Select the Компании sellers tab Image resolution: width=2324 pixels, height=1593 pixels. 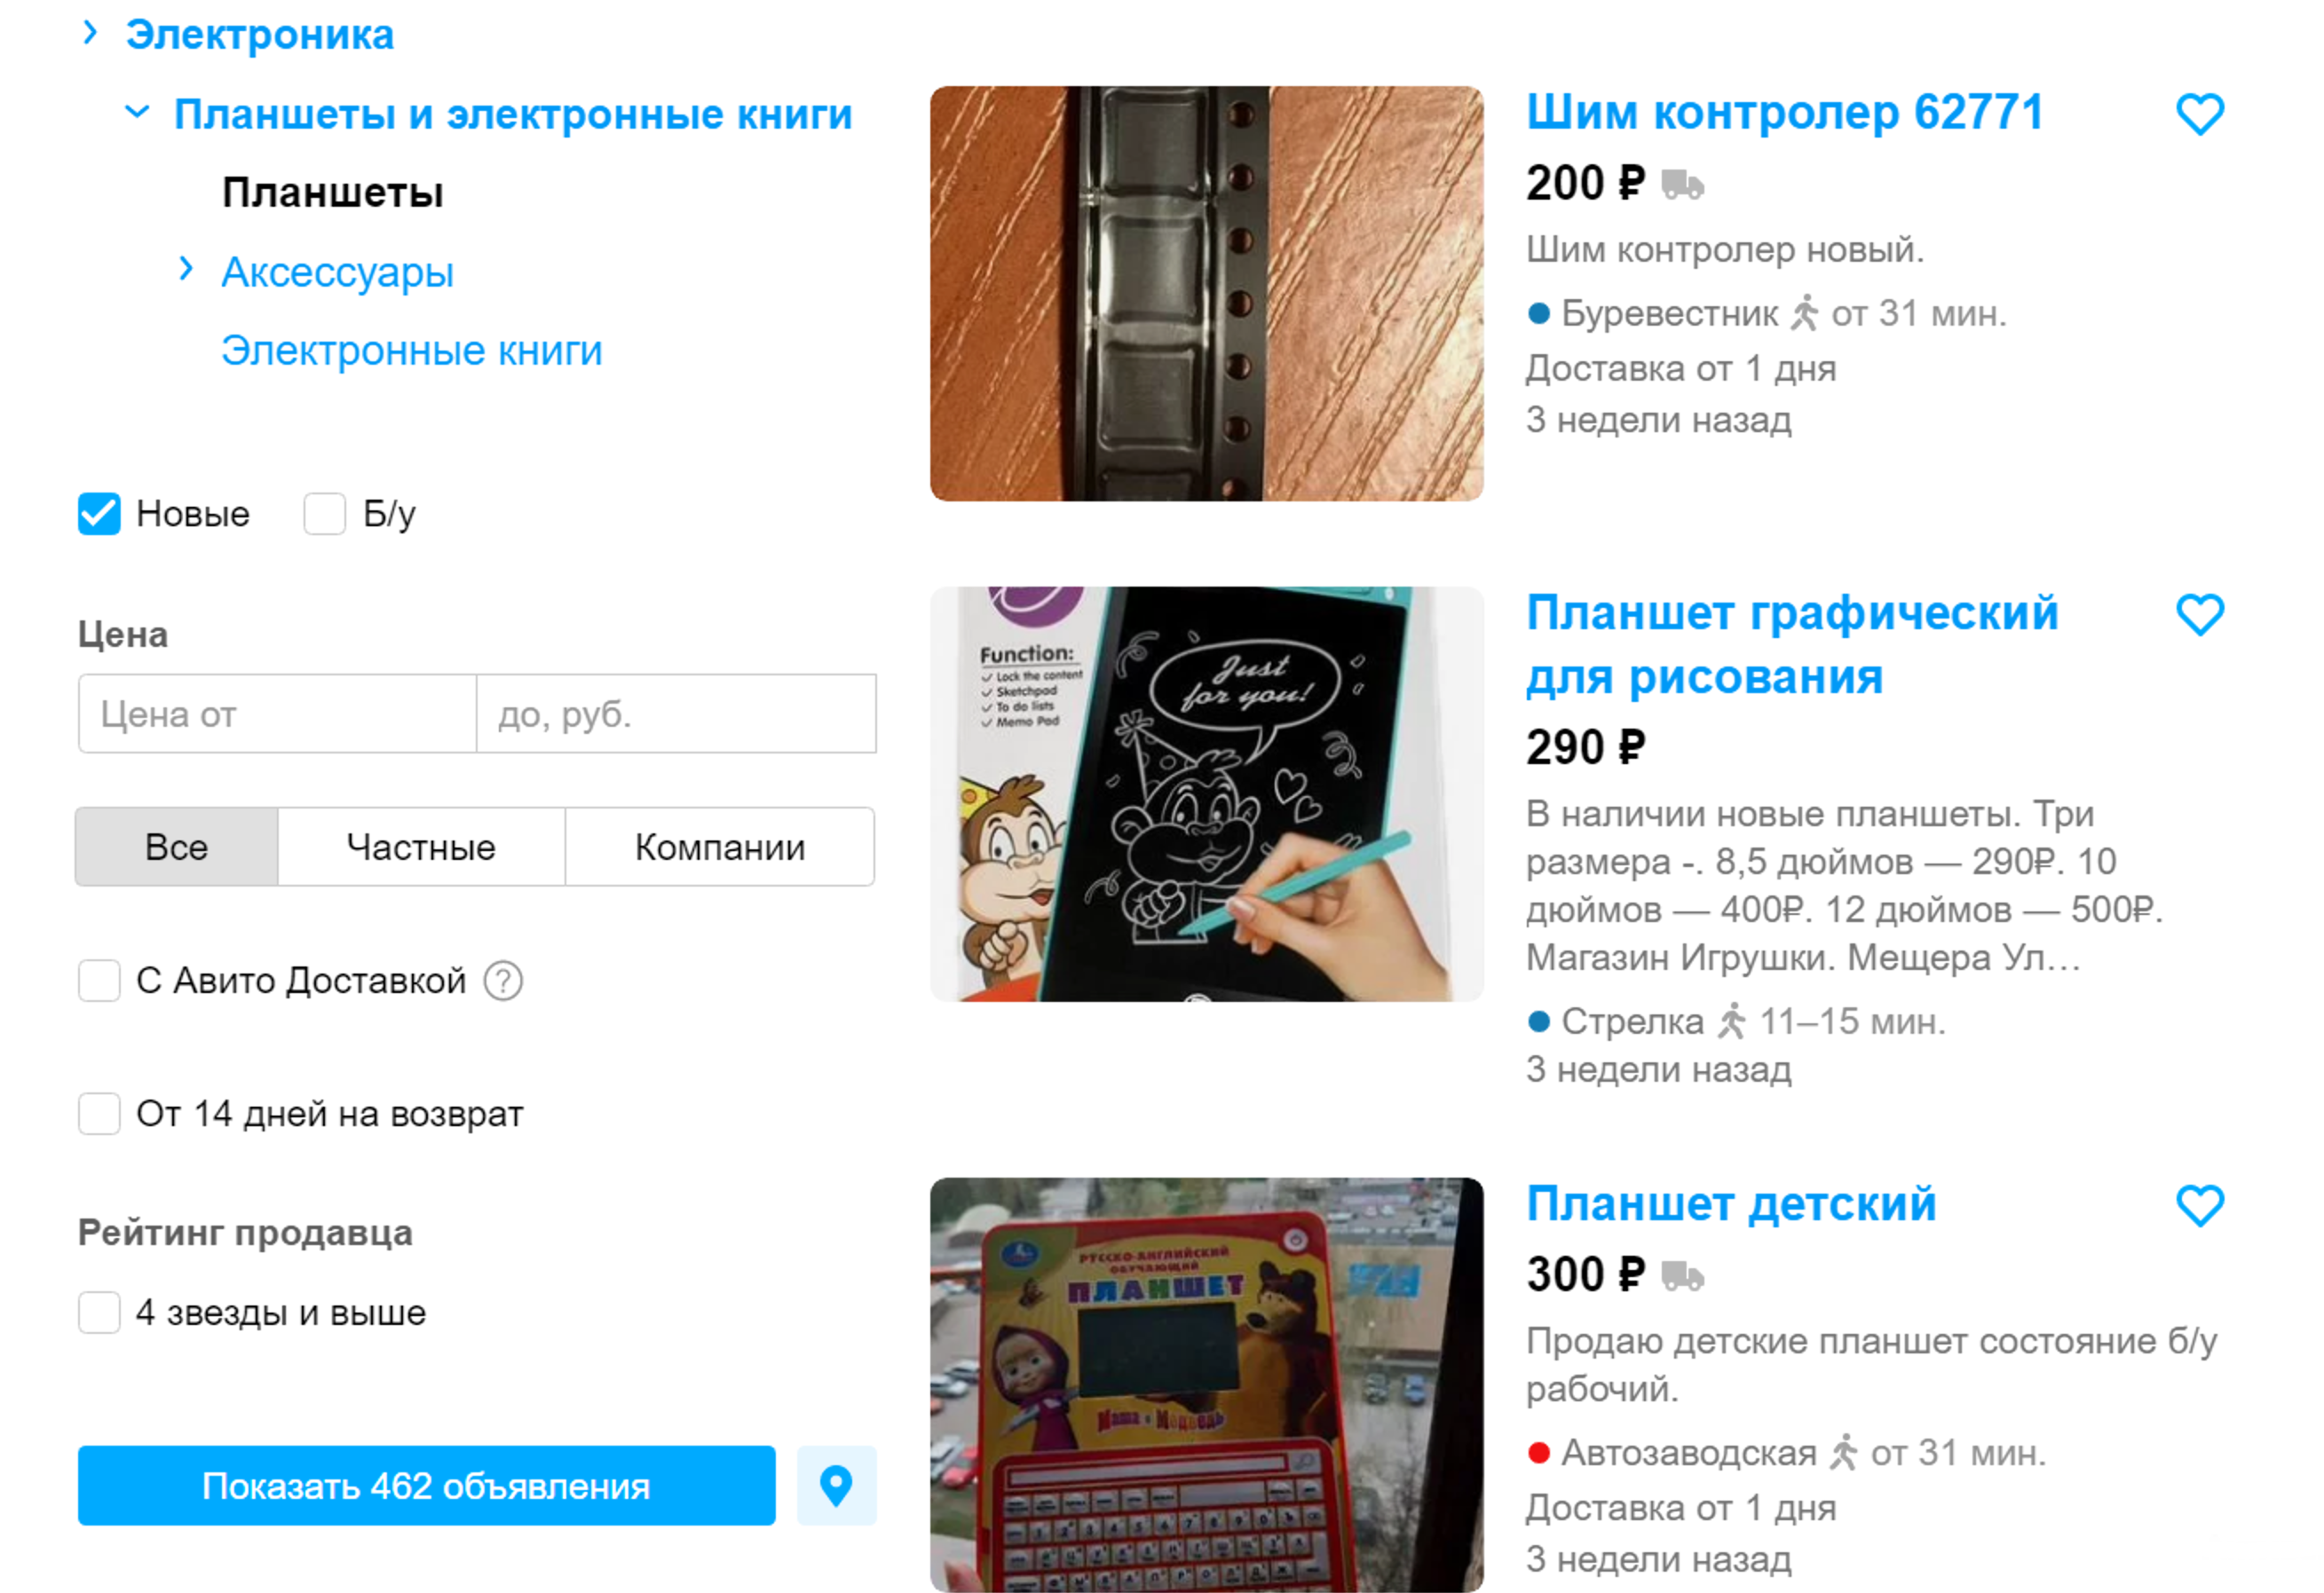click(720, 847)
